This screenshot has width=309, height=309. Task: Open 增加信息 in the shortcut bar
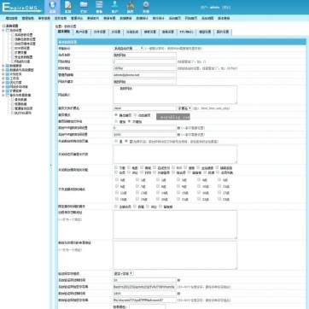point(12,18)
